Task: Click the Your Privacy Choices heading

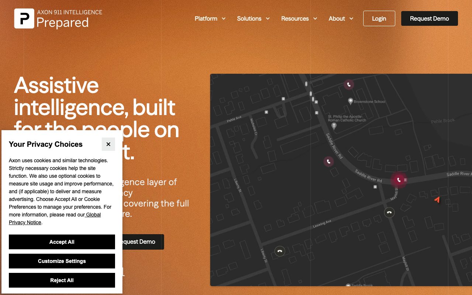Action: tap(46, 144)
